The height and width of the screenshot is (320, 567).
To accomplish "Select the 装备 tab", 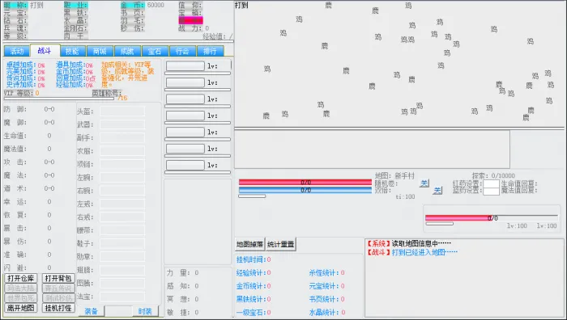I will (x=91, y=311).
